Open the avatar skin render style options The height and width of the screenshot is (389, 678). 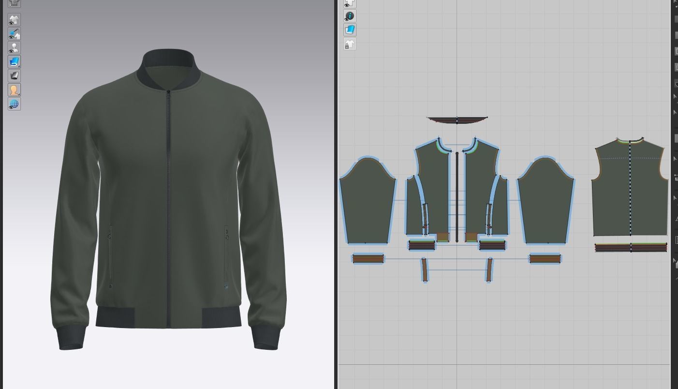pos(14,90)
